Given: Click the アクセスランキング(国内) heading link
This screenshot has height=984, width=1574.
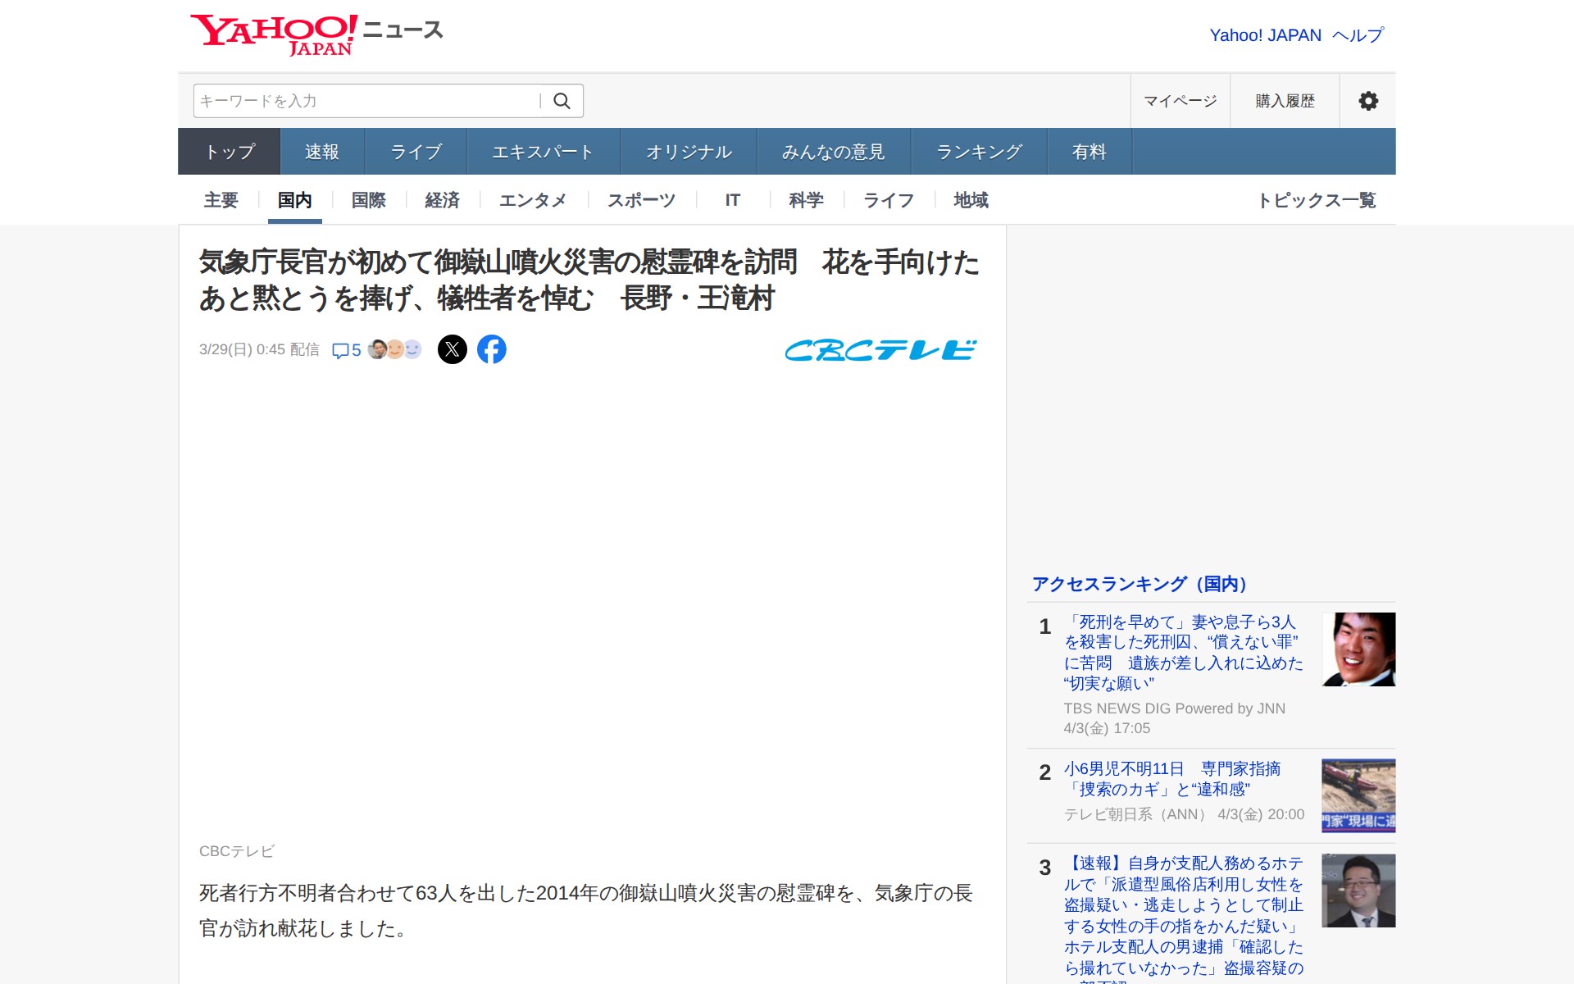Looking at the screenshot, I should point(1140,584).
